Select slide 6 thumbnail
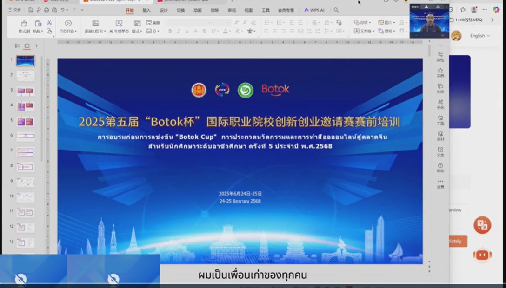This screenshot has width=506, height=288. pos(26,137)
